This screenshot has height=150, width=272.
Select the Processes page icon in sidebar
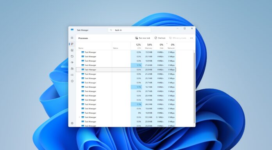[72, 44]
